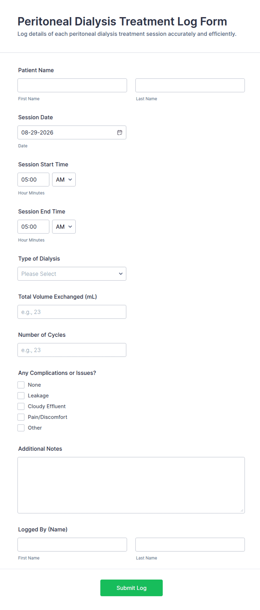Focus the Total Volume Exchanged field
Image resolution: width=260 pixels, height=610 pixels.
pos(72,312)
